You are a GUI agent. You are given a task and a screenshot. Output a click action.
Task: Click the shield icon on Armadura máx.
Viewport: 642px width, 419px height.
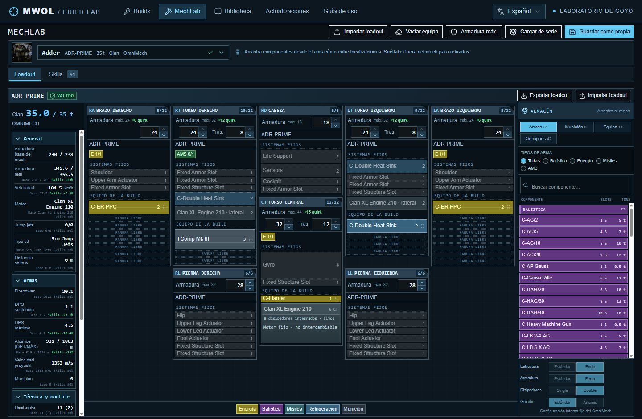(454, 32)
